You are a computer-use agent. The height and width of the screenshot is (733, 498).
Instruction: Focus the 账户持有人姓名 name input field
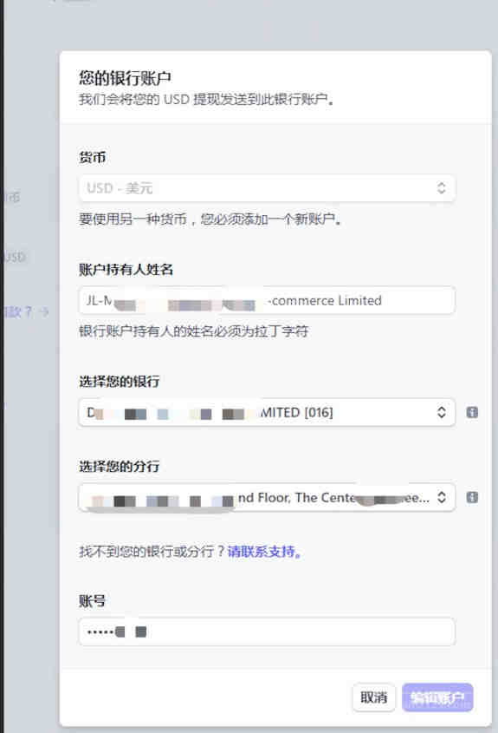[267, 300]
